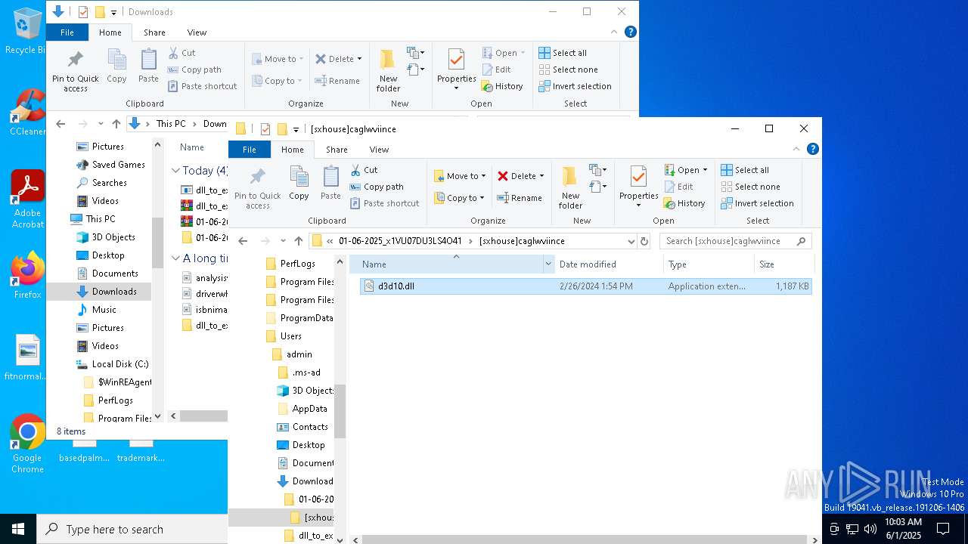Switch to Share tab in Downloads window

pos(154,32)
